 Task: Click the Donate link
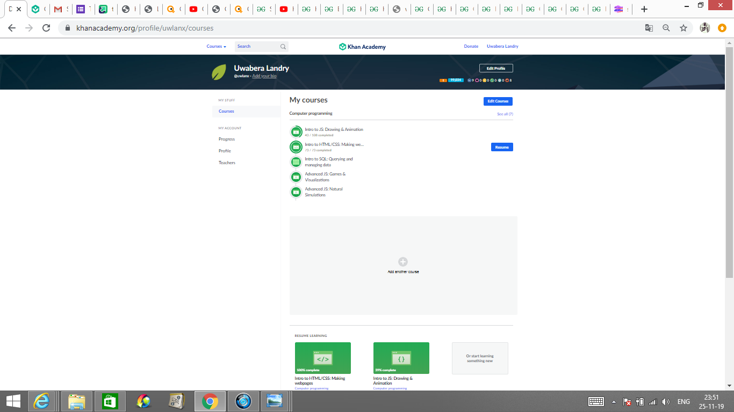click(x=471, y=47)
